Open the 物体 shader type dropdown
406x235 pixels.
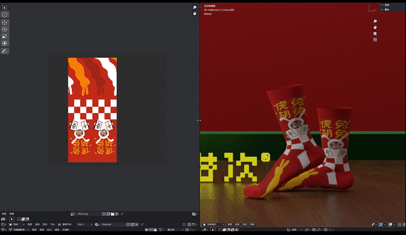pos(17,225)
